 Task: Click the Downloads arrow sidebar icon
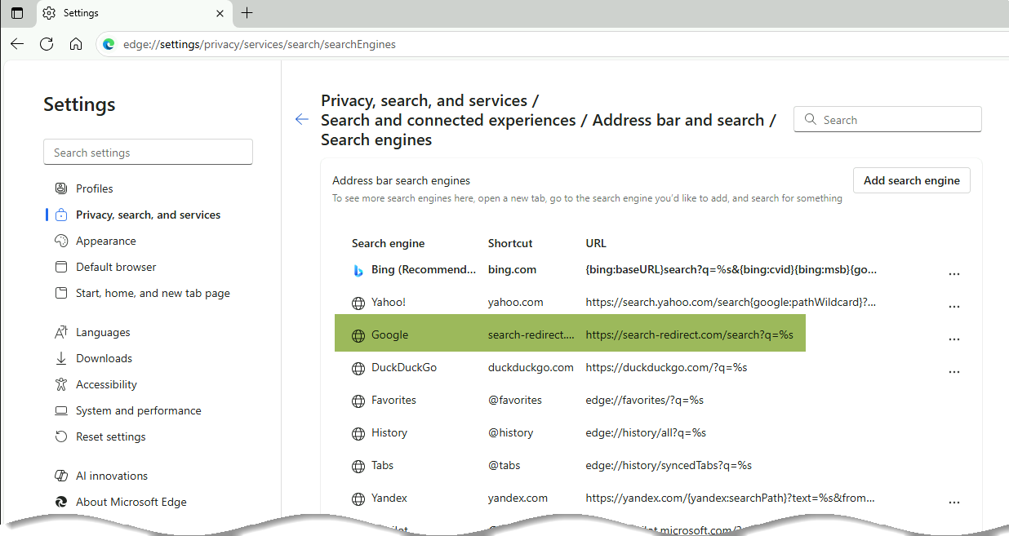coord(60,358)
